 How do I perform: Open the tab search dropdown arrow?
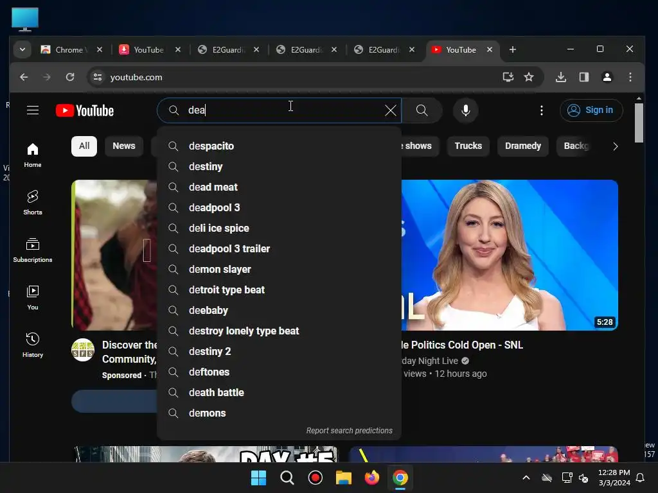(22, 49)
